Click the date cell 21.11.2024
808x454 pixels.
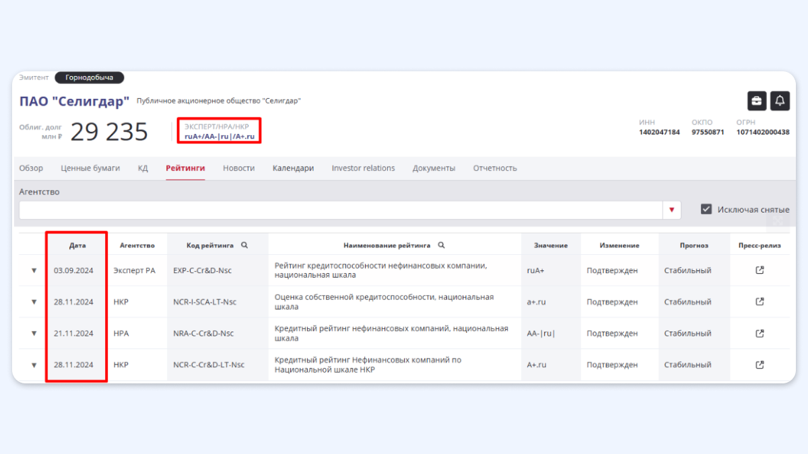(73, 333)
